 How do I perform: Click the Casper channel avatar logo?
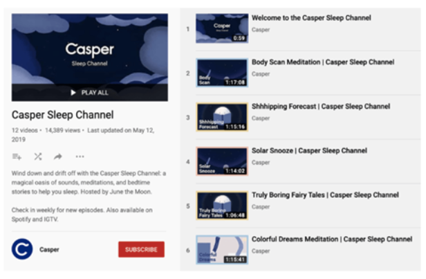click(x=22, y=249)
